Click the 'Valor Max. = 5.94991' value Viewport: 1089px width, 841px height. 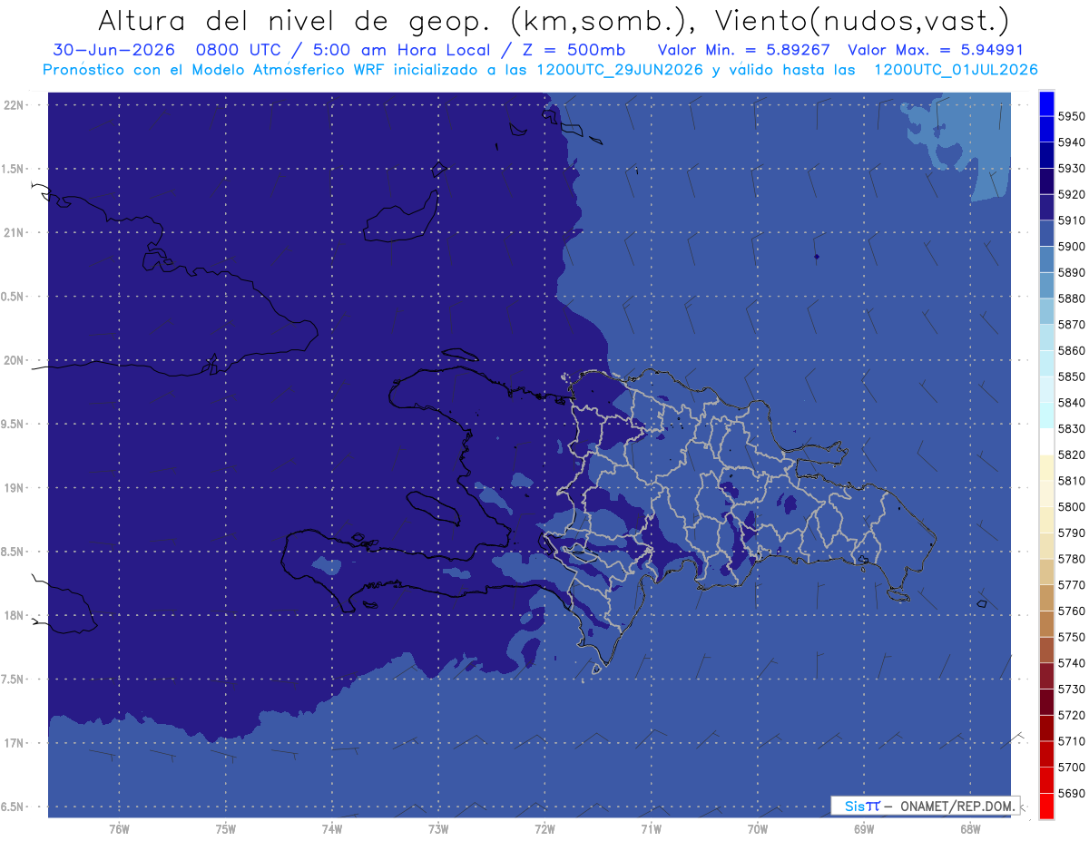point(937,50)
